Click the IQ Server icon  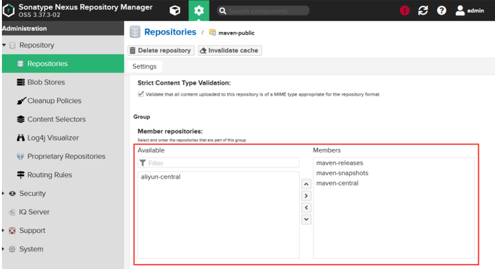coord(12,212)
